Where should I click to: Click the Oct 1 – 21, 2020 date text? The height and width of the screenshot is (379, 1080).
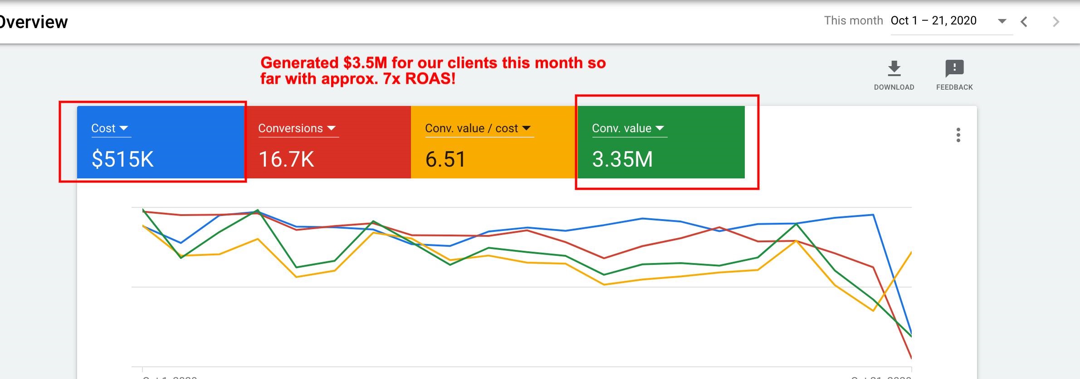point(933,21)
